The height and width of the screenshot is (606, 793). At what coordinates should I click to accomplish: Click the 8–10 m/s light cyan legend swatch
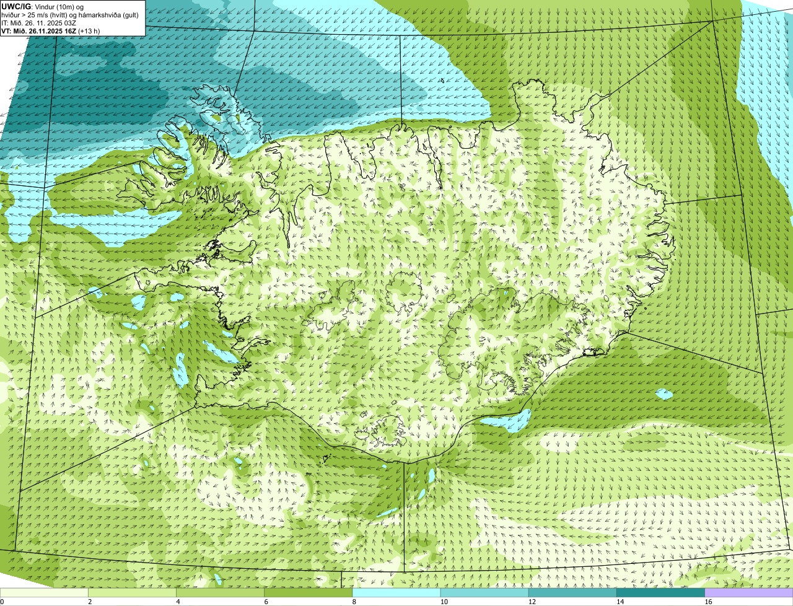pyautogui.click(x=396, y=593)
